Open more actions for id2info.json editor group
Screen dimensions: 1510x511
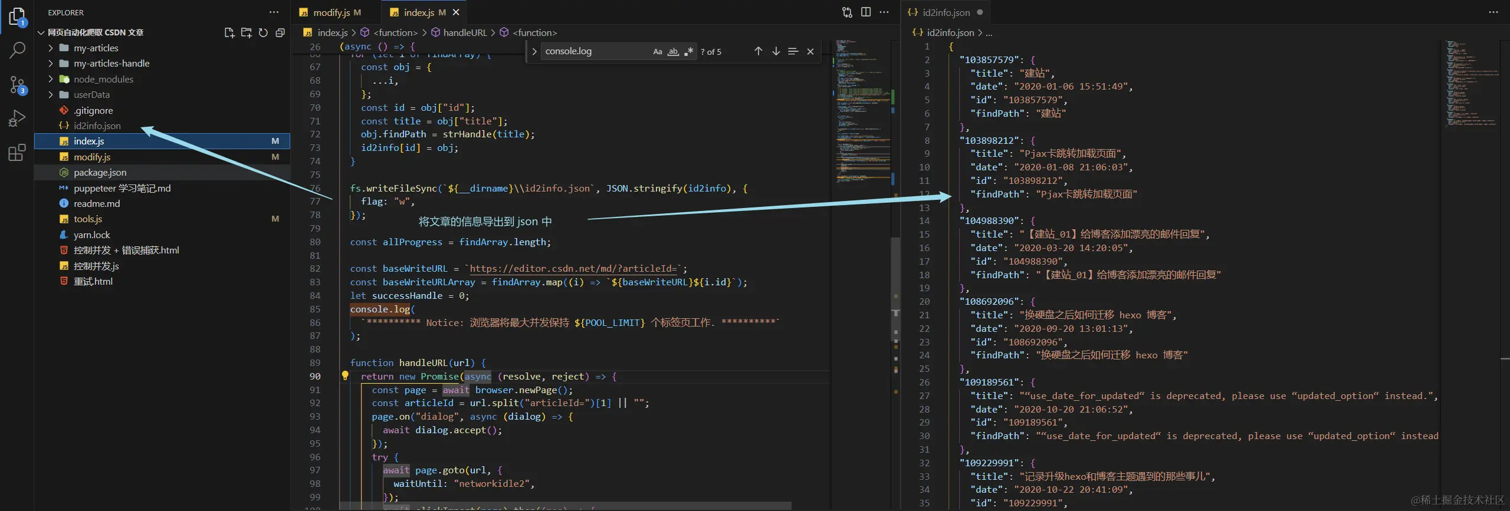1493,12
